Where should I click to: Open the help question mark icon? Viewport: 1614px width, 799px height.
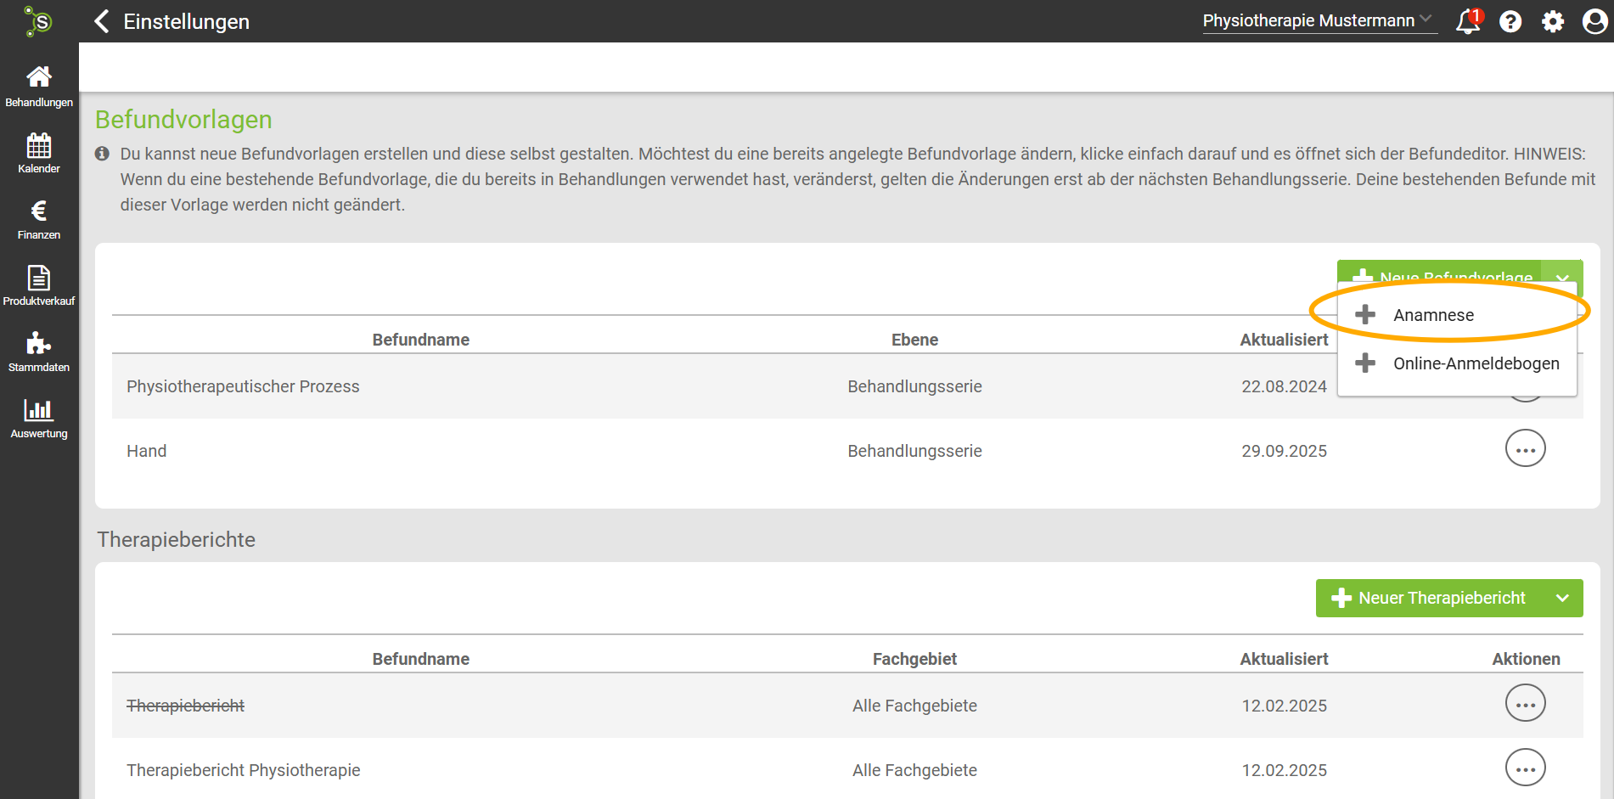click(x=1510, y=21)
